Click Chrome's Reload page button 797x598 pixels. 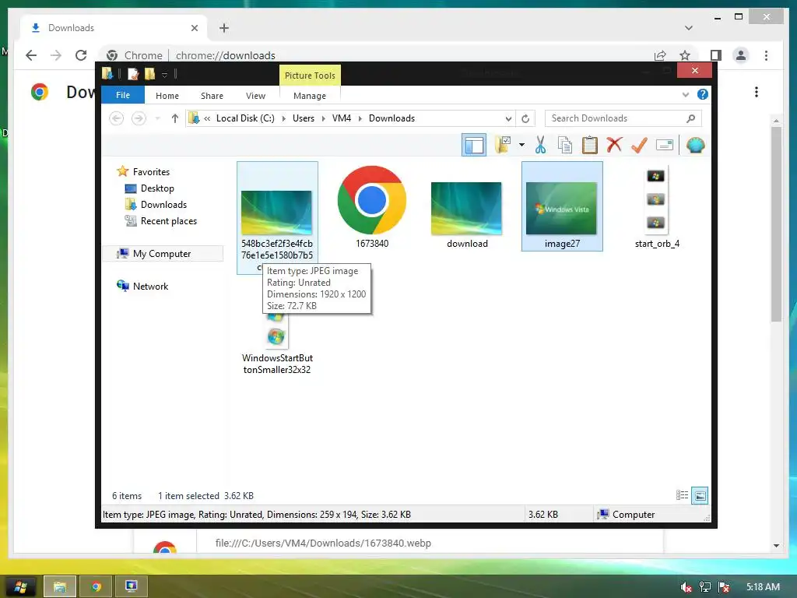pyautogui.click(x=81, y=55)
